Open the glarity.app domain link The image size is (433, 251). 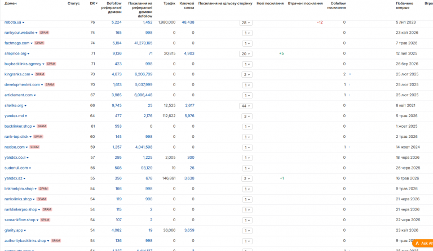(x=14, y=230)
